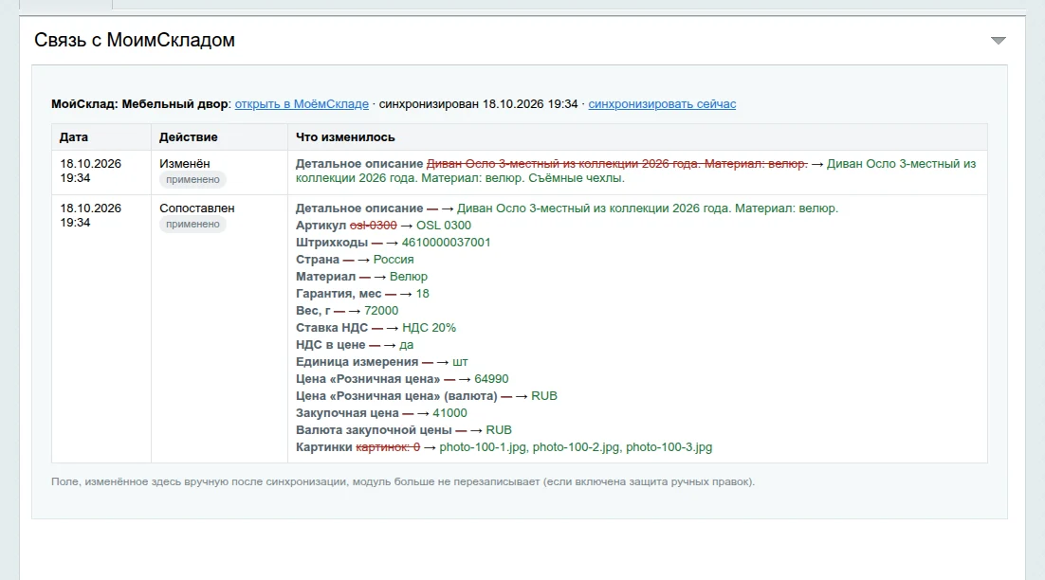
Task: Click the country value «Россия»
Action: pos(394,260)
